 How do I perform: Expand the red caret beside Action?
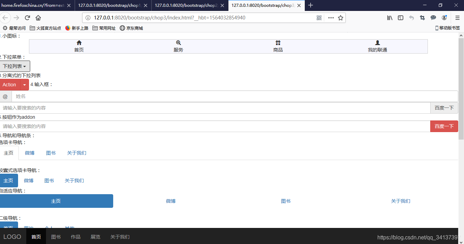(x=25, y=85)
